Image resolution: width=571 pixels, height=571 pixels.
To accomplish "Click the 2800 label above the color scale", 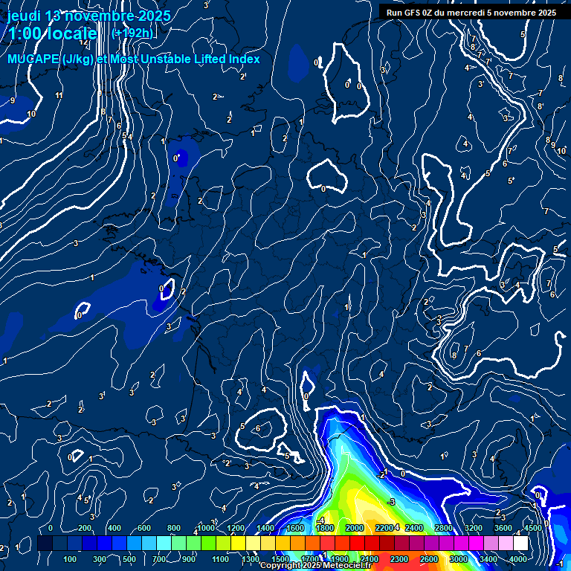I will point(444,528).
